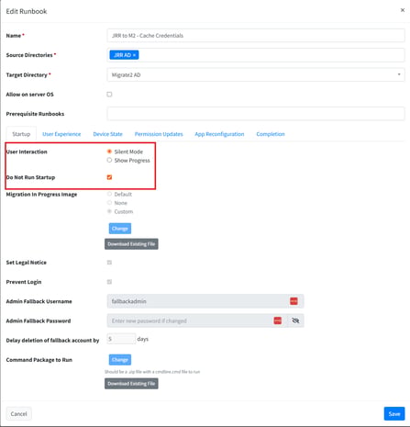Image resolution: width=410 pixels, height=427 pixels.
Task: Open the Target Directory dropdown
Action: pyautogui.click(x=256, y=74)
